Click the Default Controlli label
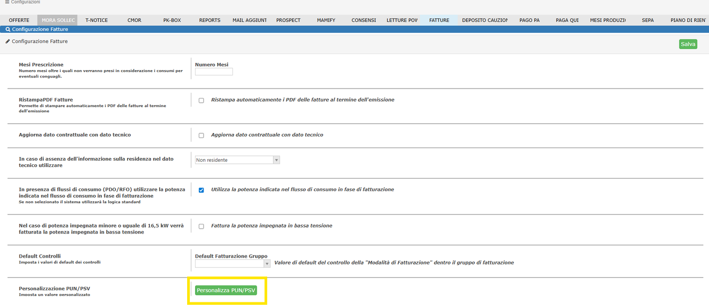 tap(40, 256)
